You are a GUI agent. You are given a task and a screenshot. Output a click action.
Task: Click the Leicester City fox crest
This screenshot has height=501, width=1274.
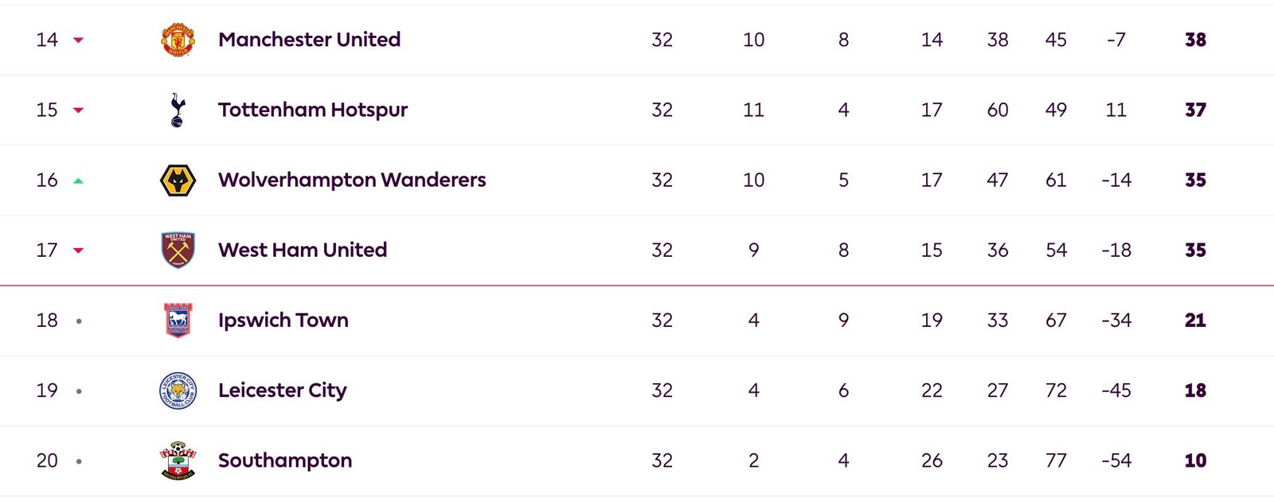click(178, 390)
